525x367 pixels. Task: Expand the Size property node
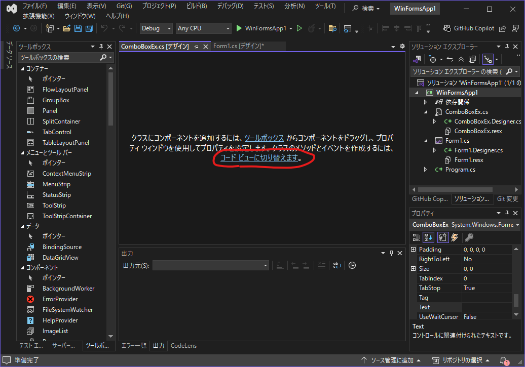click(x=413, y=269)
